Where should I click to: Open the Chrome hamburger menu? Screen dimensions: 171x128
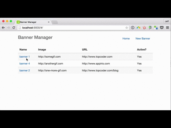[x=167, y=28]
